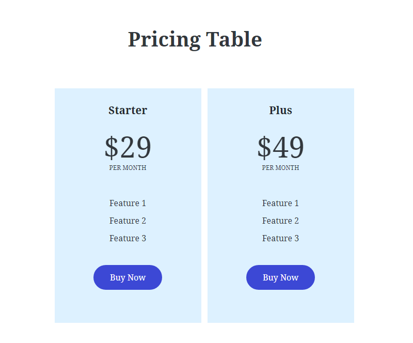Screen dimensions: 413x343
Task: Click the word Pricing in the title
Action: pos(164,39)
